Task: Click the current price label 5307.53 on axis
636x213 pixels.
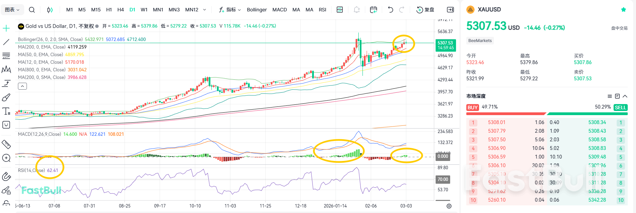Action: coord(445,45)
